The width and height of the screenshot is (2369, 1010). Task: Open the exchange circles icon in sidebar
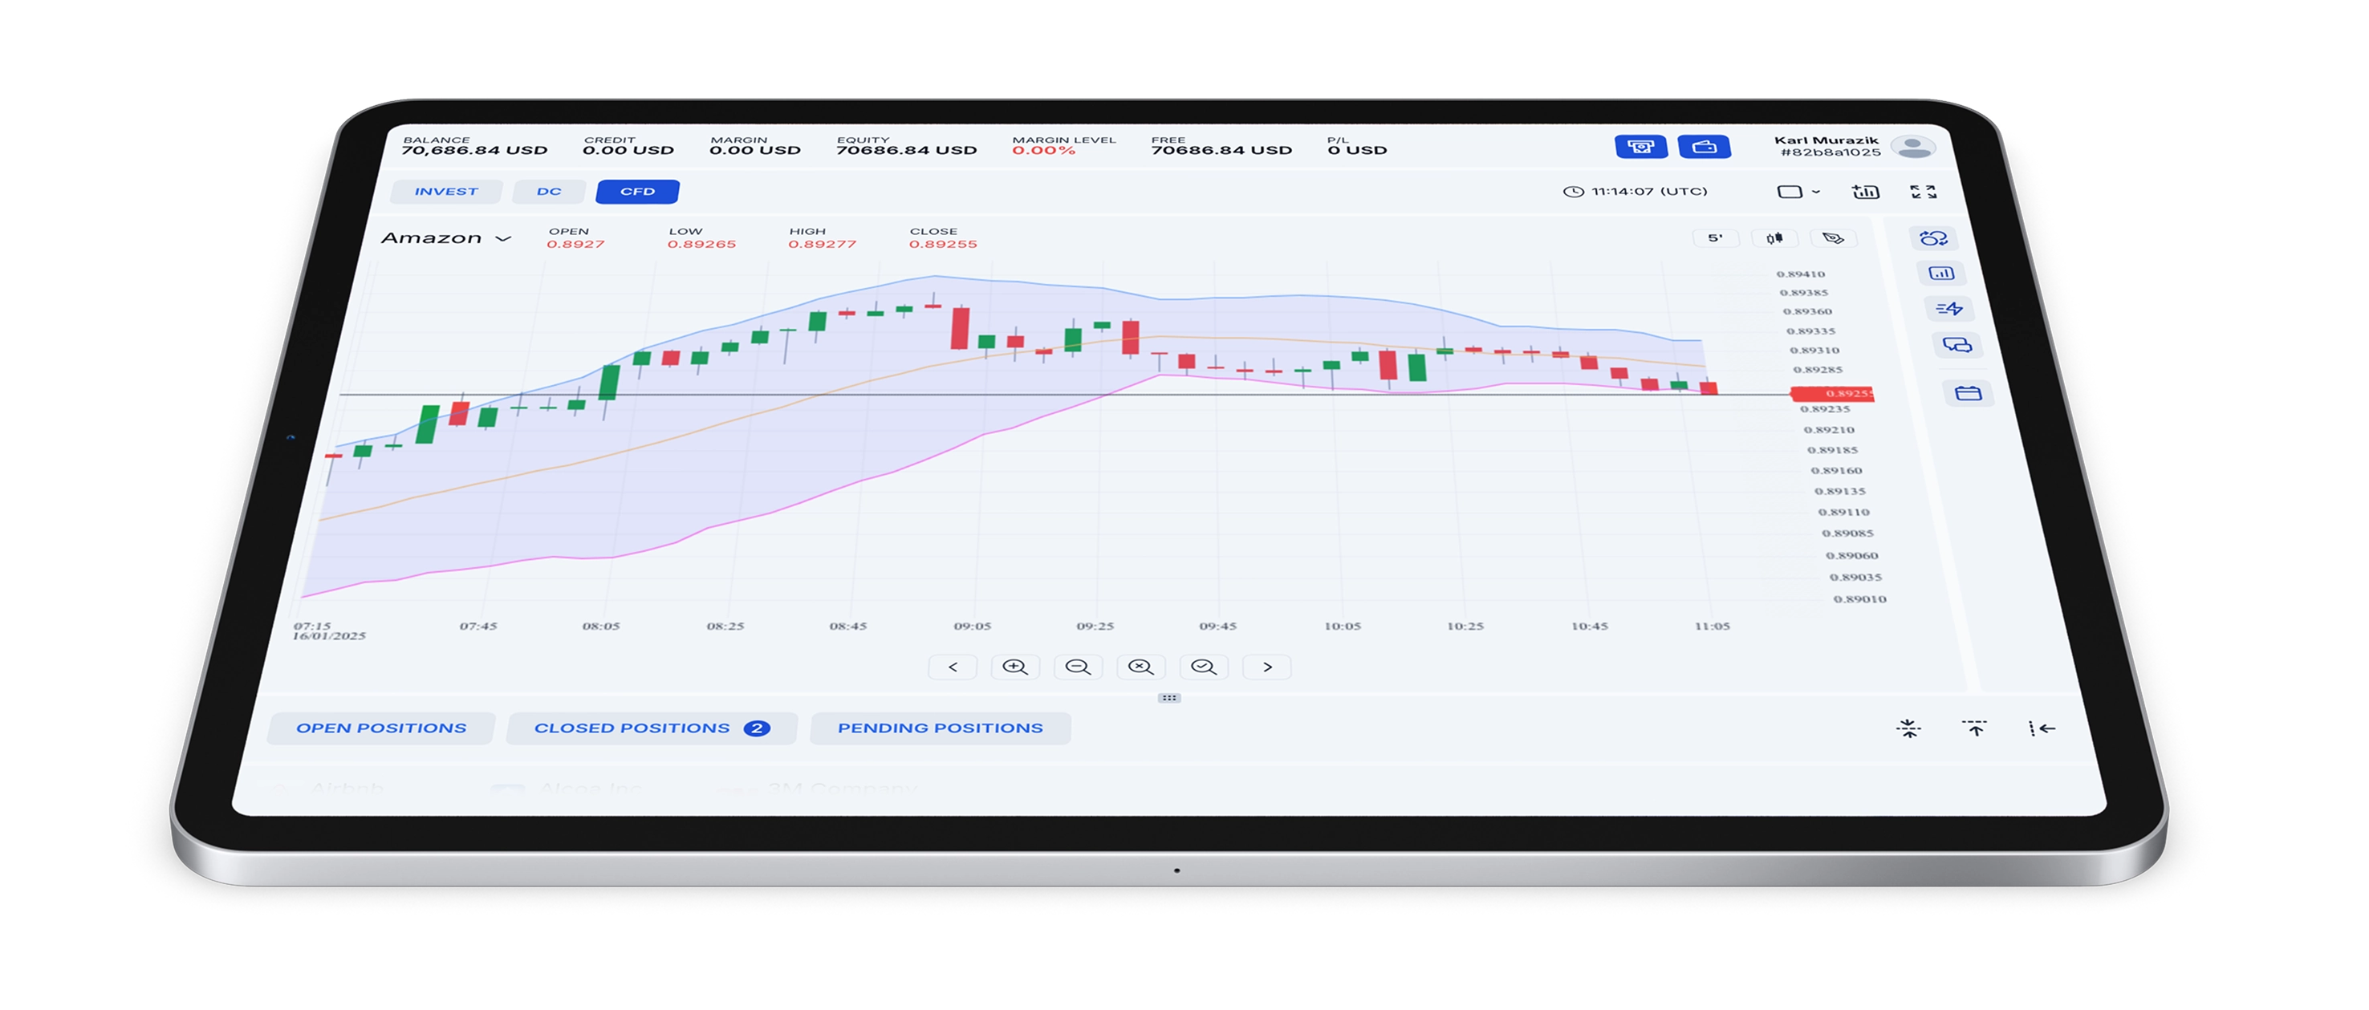(1933, 238)
